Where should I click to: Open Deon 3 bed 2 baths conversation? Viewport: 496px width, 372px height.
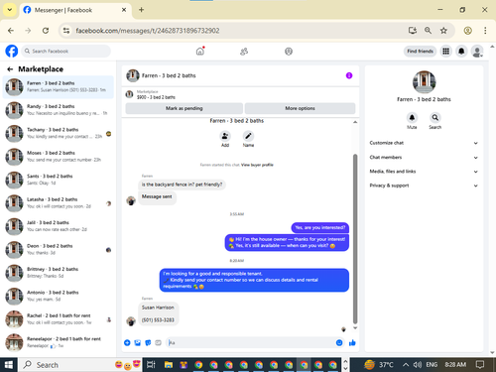tap(59, 249)
